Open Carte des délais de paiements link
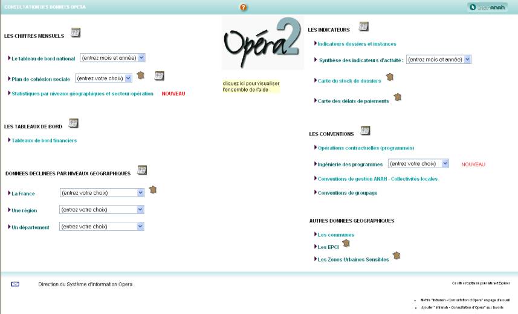Image resolution: width=518 pixels, height=314 pixels. [353, 101]
